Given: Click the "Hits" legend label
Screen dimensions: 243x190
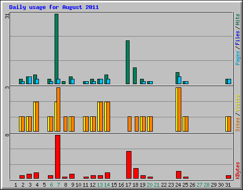Looking at the screenshot, I should click(x=237, y=19).
